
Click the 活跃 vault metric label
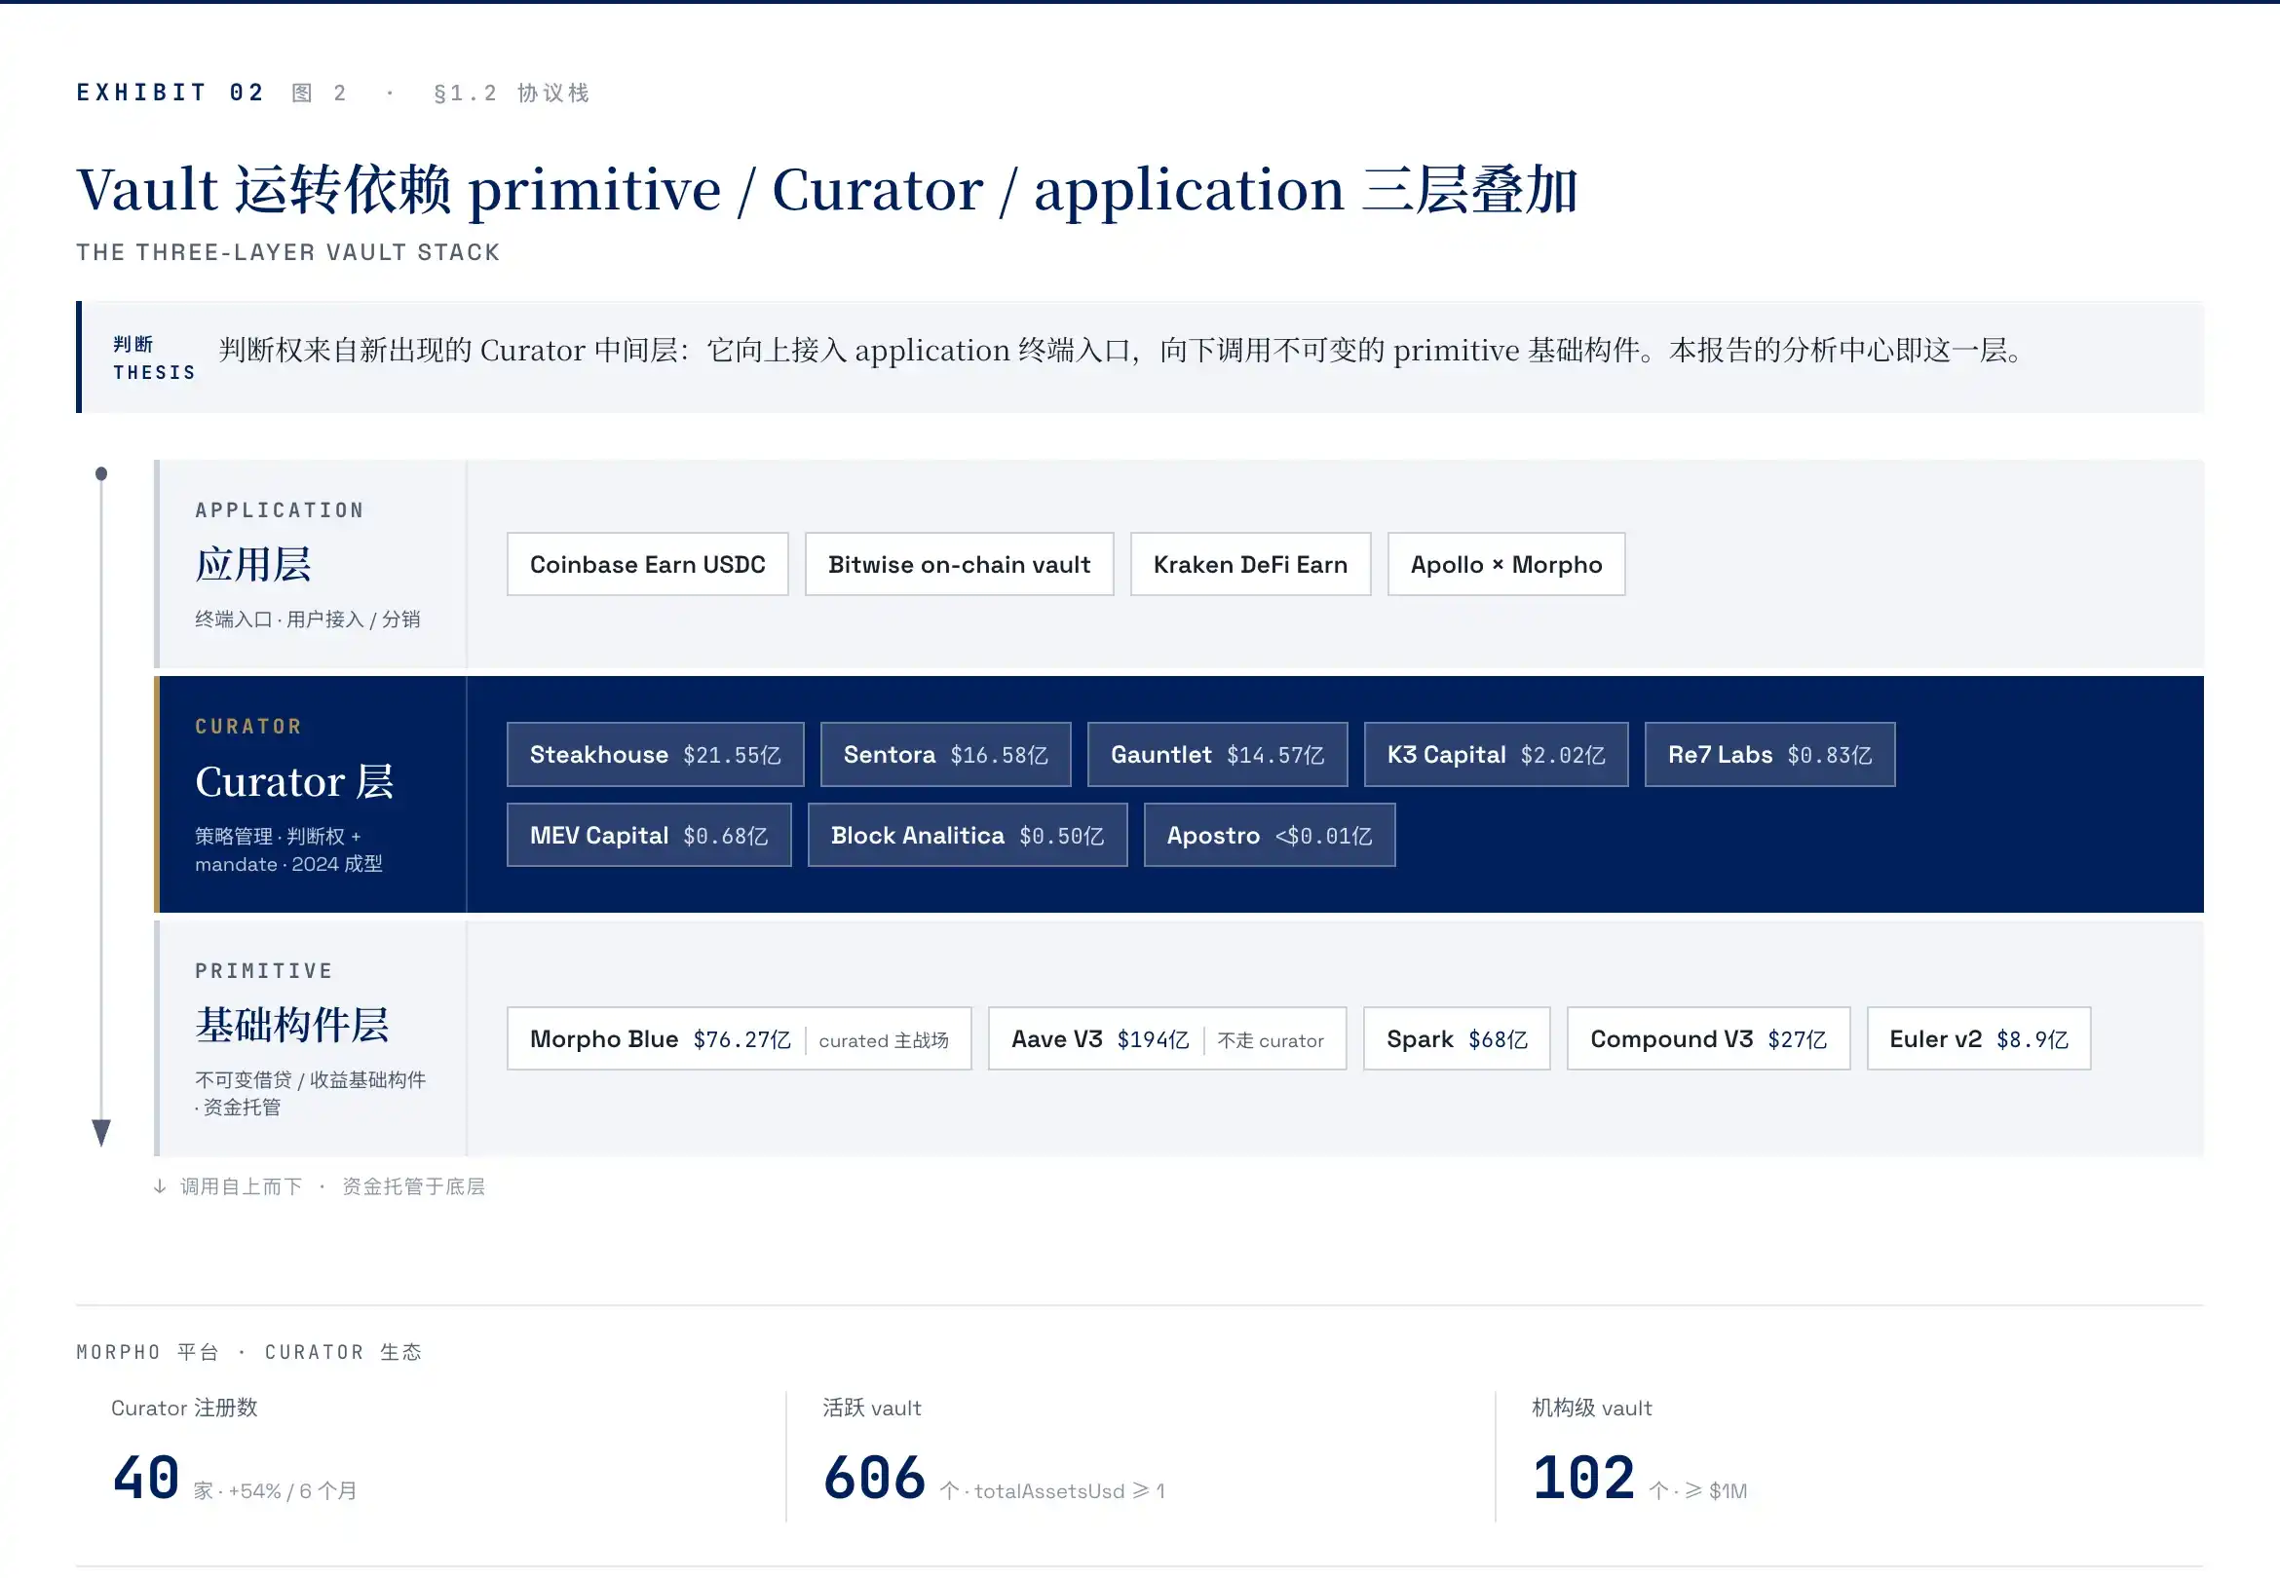click(872, 1408)
